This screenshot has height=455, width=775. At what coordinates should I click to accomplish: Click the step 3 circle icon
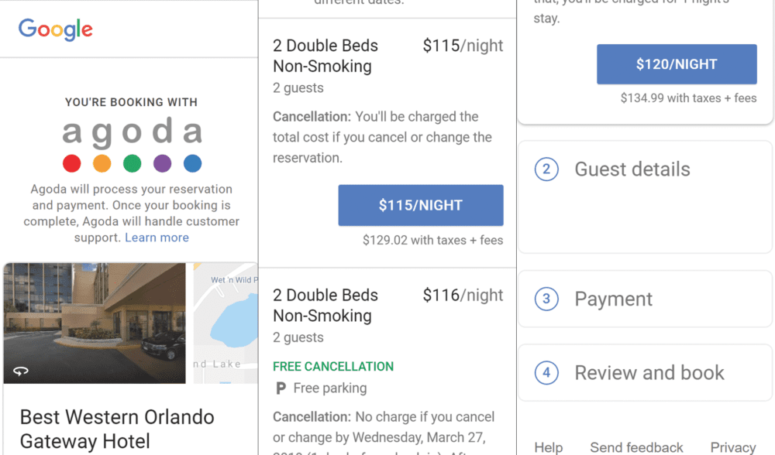546,299
